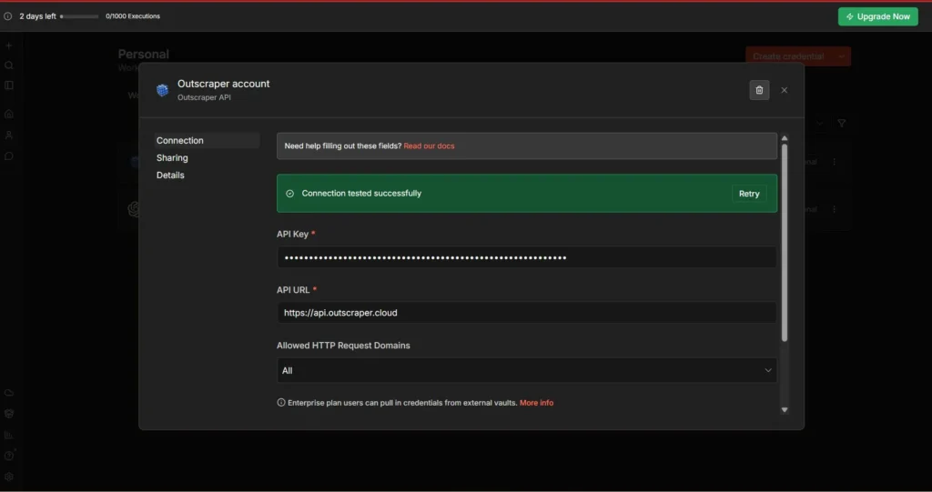
Task: Toggle the sidebar panel icon
Action: coord(9,85)
